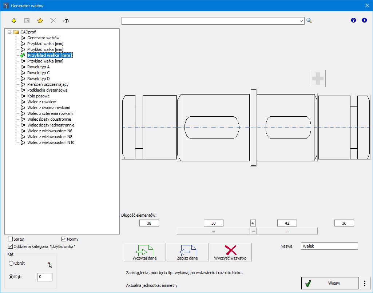This screenshot has height=293, width=373.
Task: Open help with the blue question mark icon
Action: click(x=353, y=20)
